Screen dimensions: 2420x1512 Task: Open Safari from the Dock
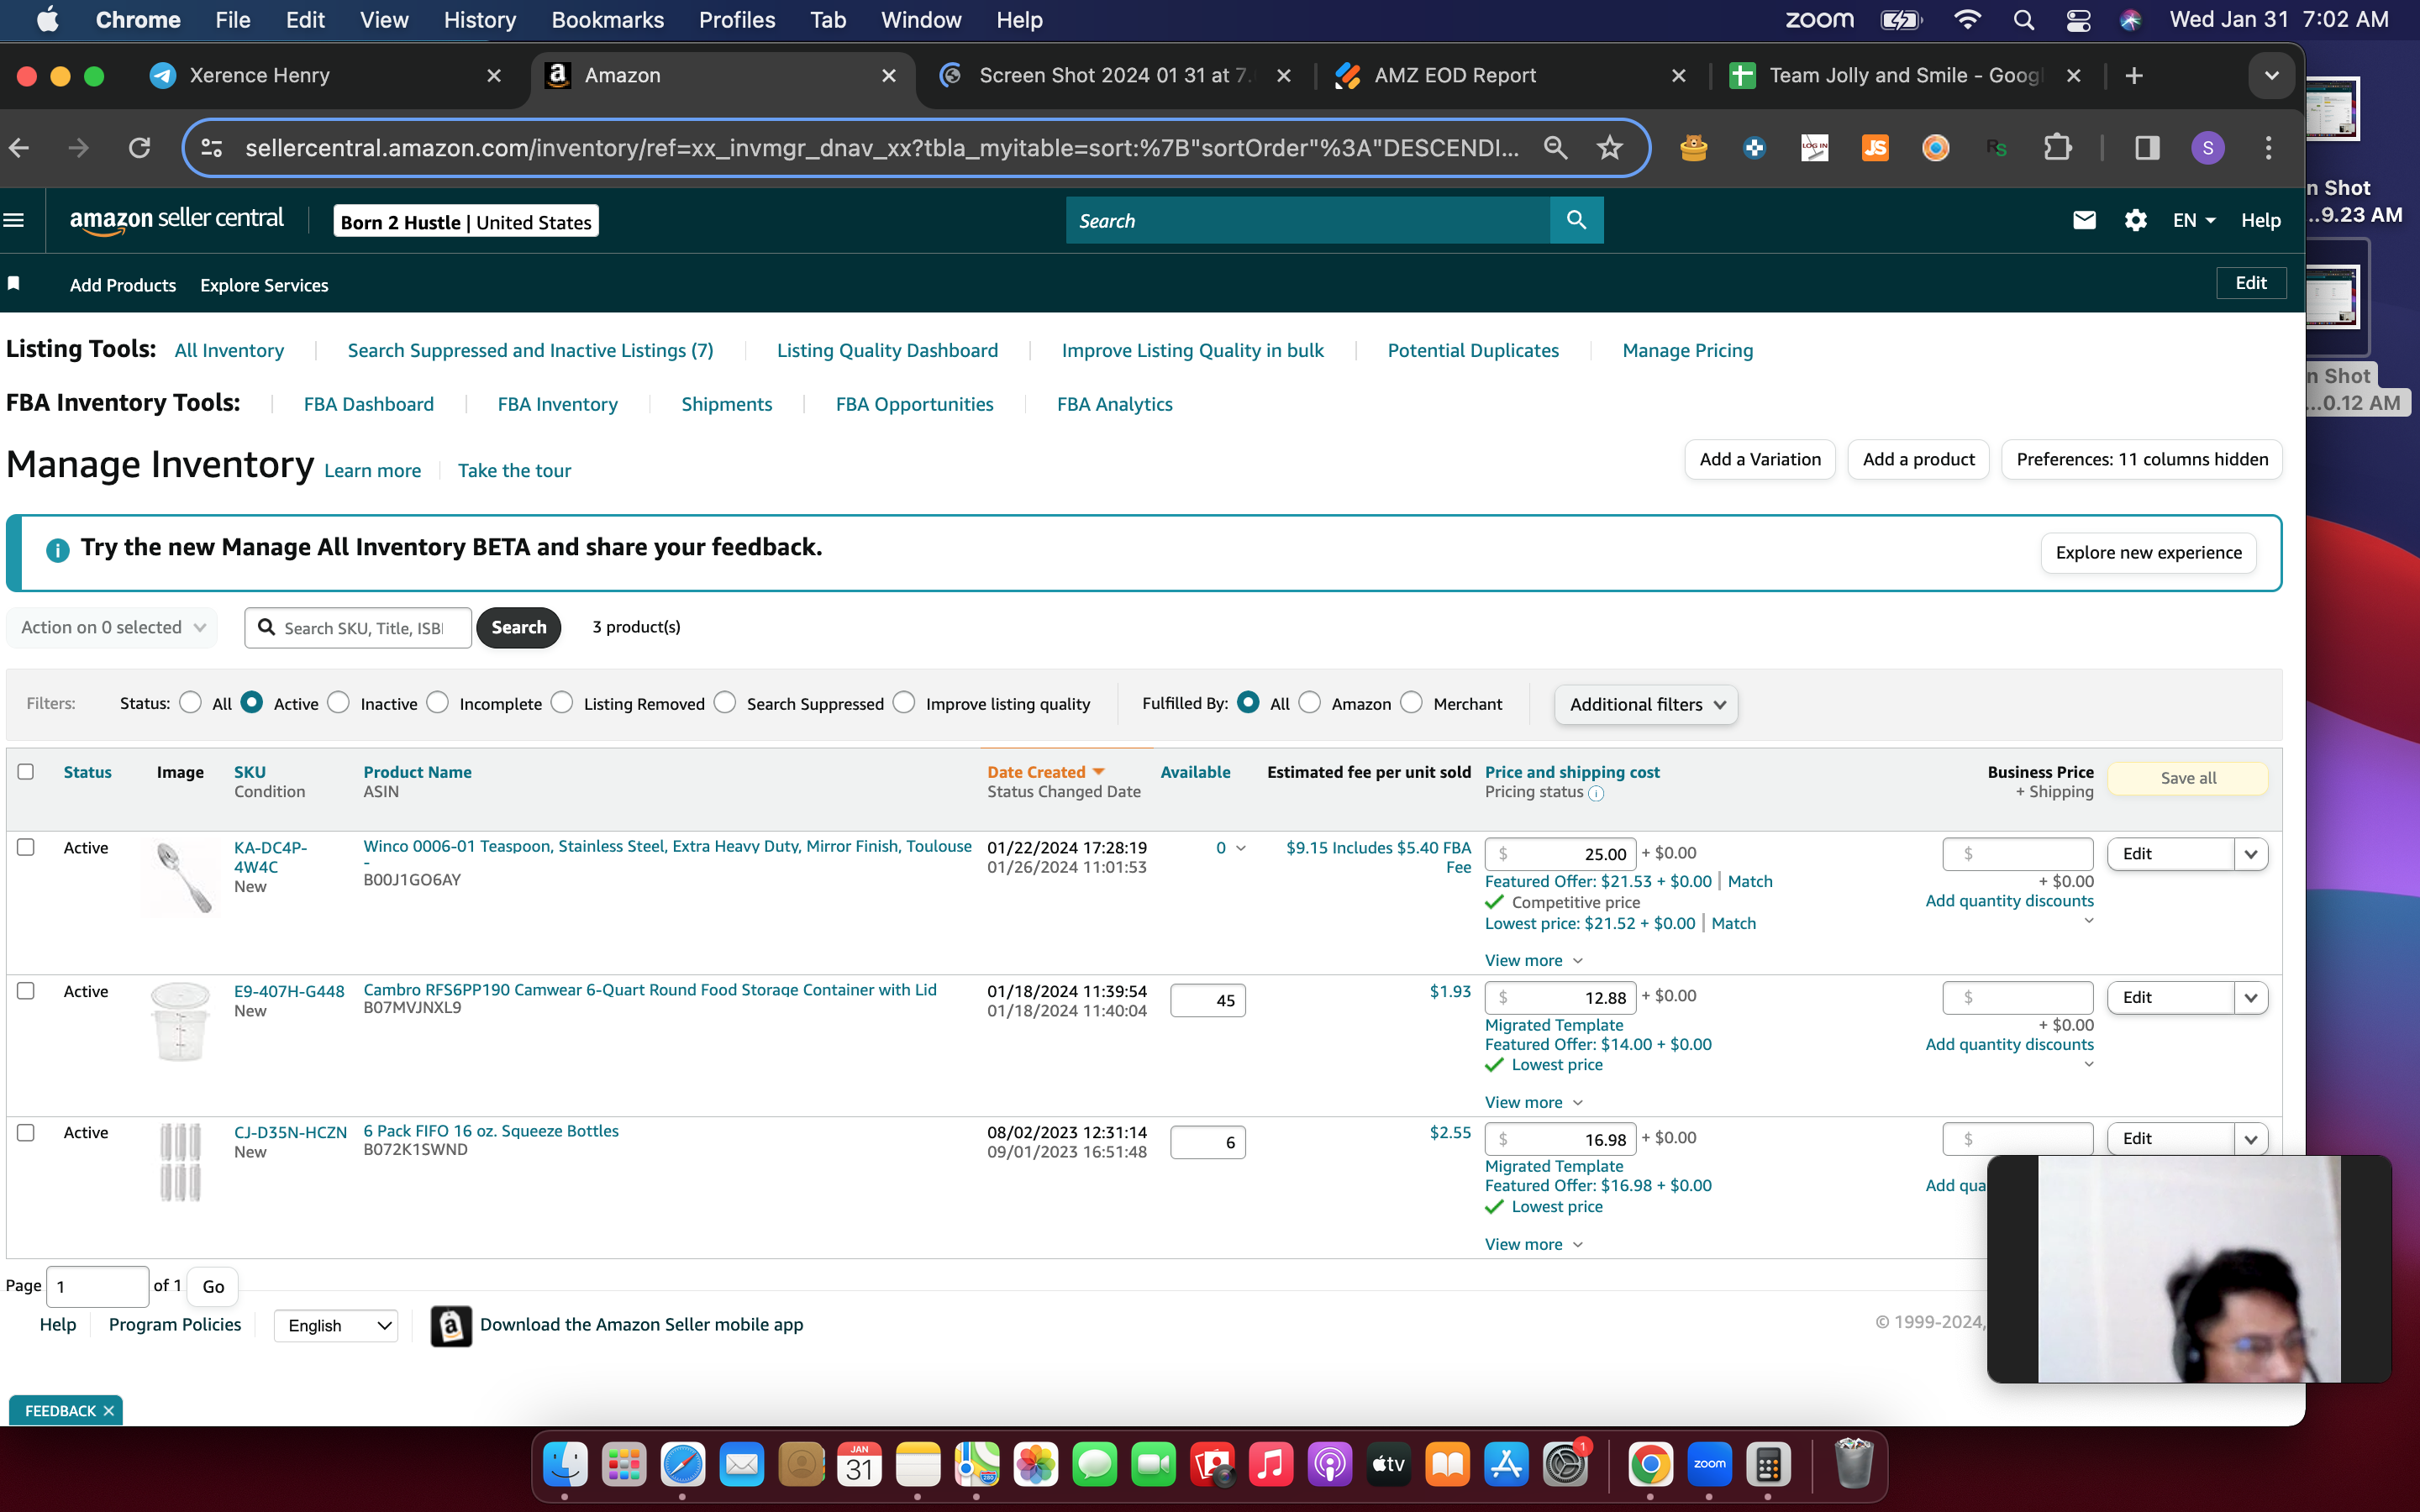click(x=683, y=1465)
